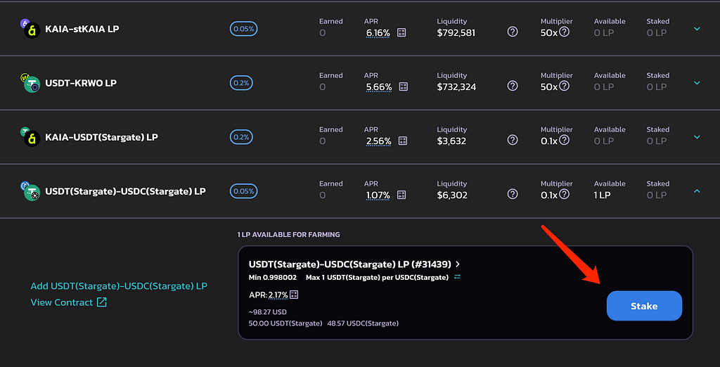The height and width of the screenshot is (367, 720).
Task: Open APR calculator inside position #31439 card
Action: 295,295
